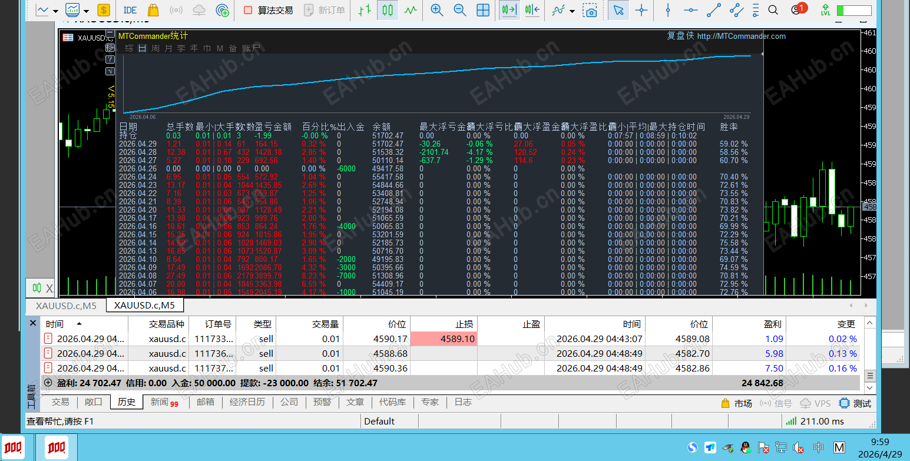
Task: Zoom out on the chart
Action: [460, 10]
